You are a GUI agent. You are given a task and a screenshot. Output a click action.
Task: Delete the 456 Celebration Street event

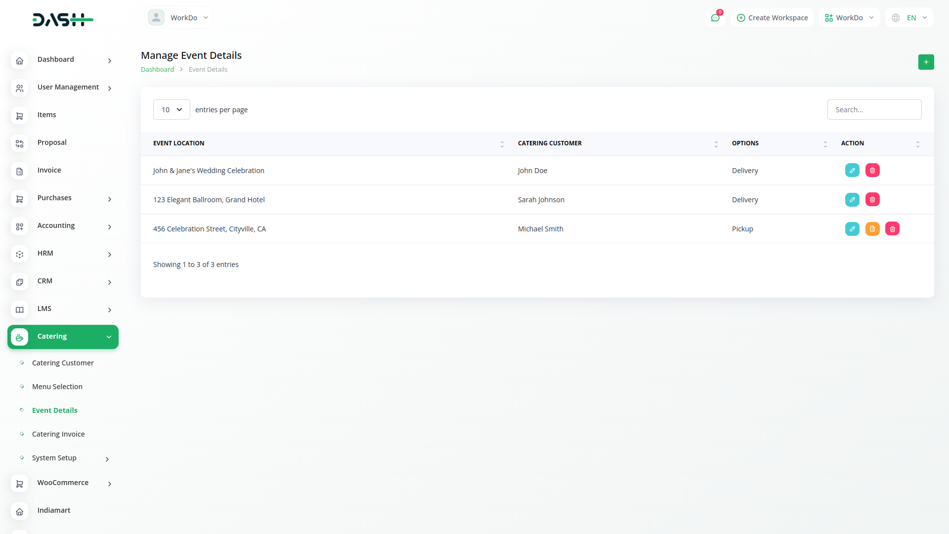tap(892, 229)
